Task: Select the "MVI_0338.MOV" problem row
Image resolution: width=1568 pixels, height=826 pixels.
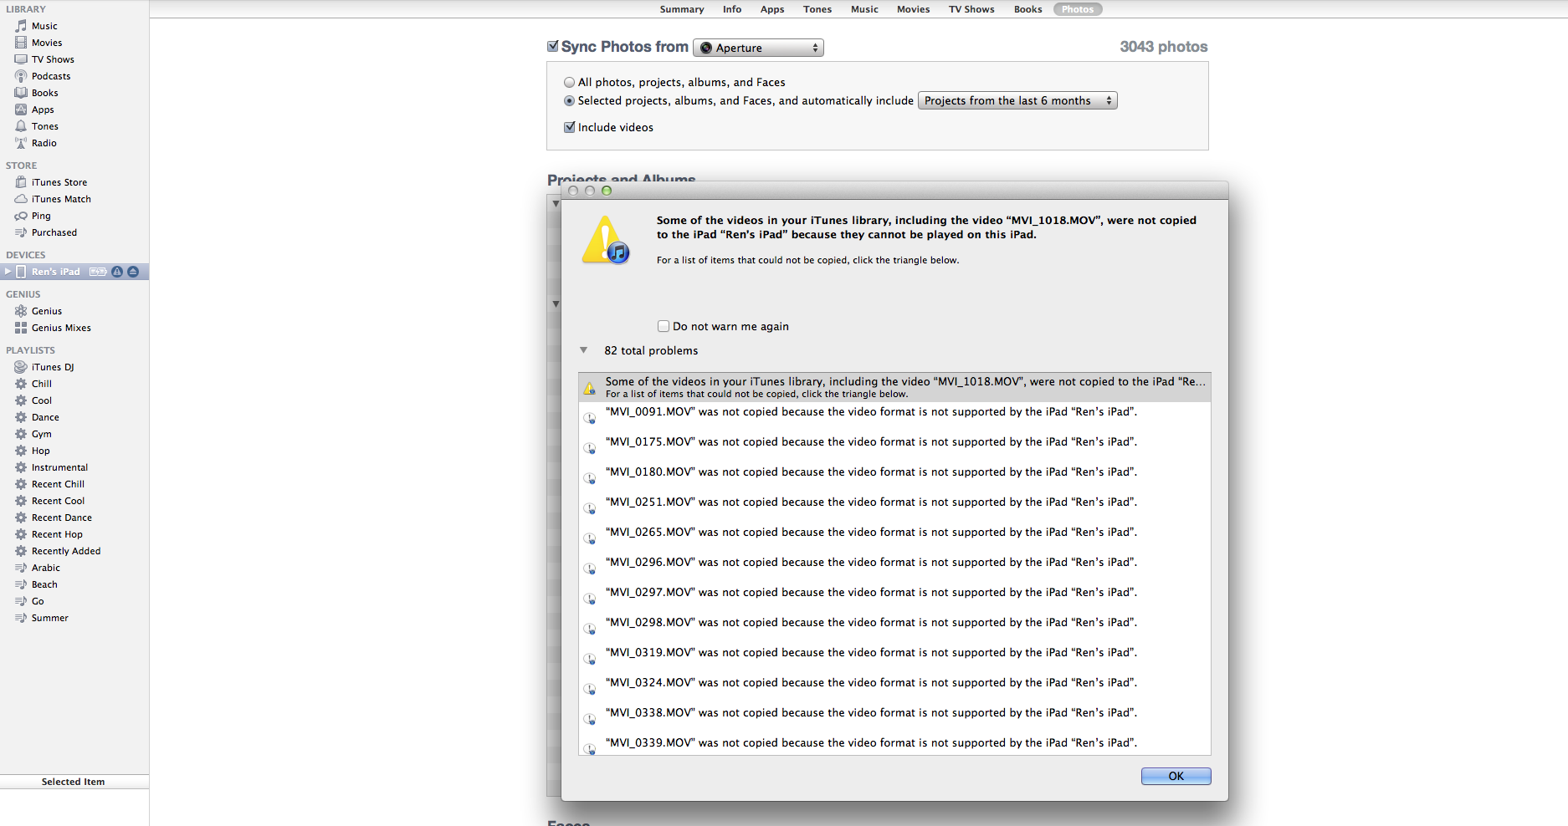Action: coord(894,718)
